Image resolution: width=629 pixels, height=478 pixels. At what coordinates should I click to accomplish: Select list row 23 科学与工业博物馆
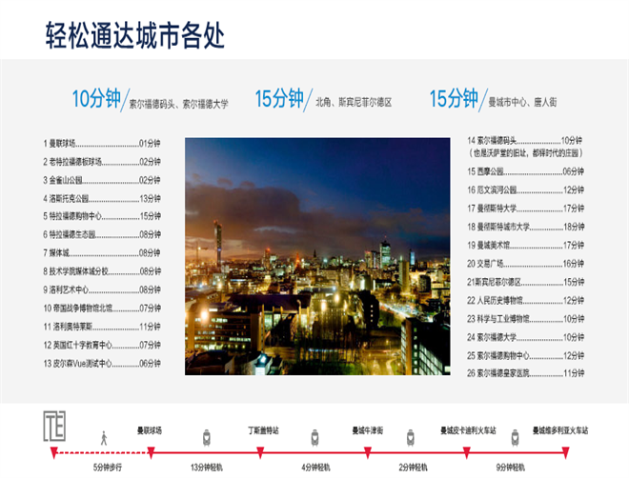[x=525, y=319]
